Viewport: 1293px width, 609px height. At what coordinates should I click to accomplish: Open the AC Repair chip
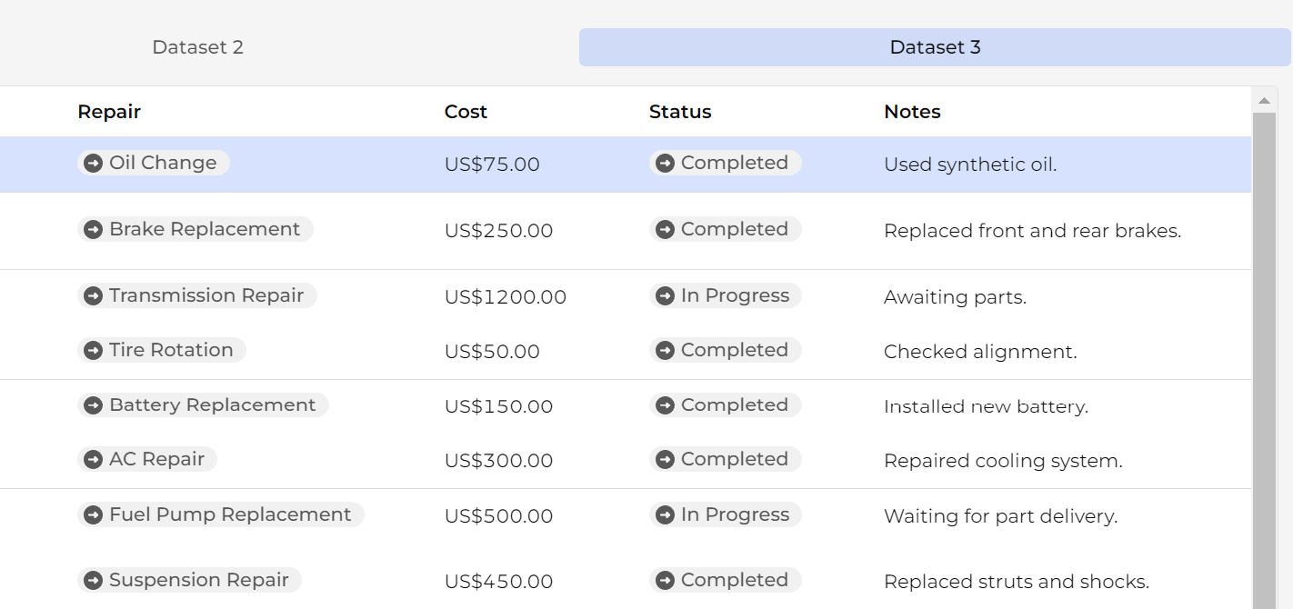(147, 459)
